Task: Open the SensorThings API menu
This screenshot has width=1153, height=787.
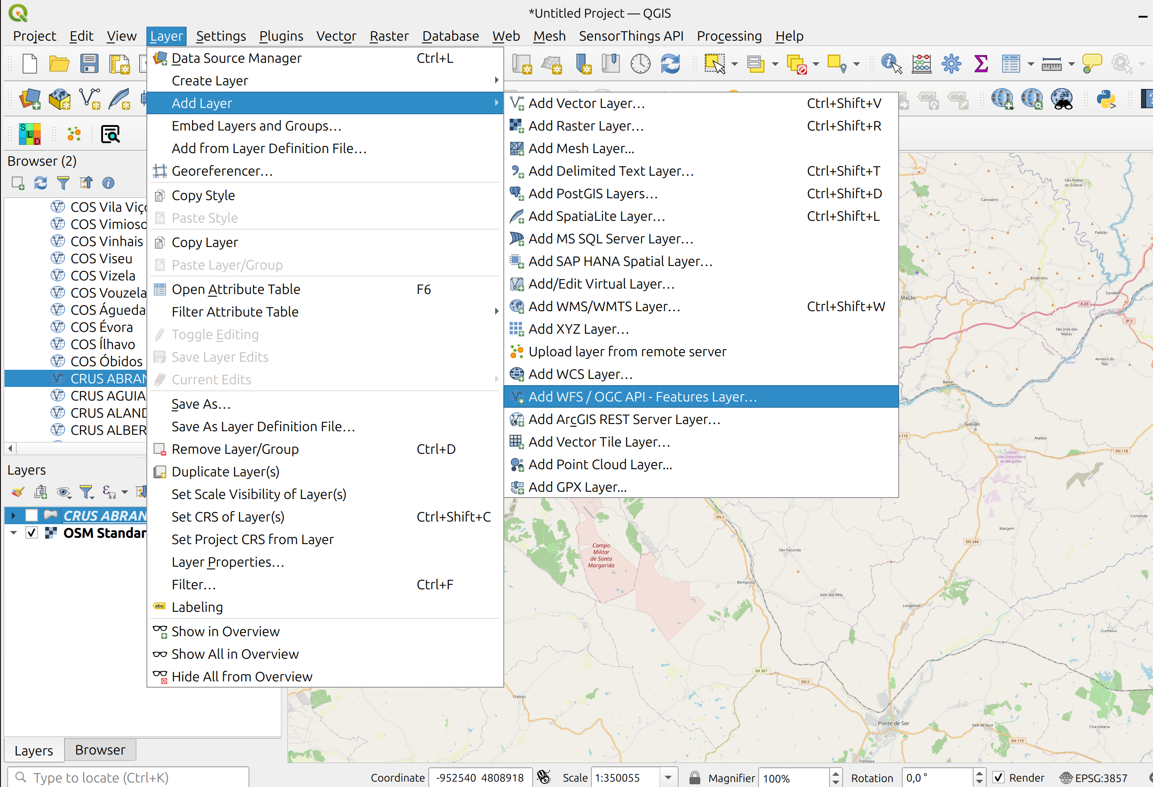Action: tap(631, 36)
